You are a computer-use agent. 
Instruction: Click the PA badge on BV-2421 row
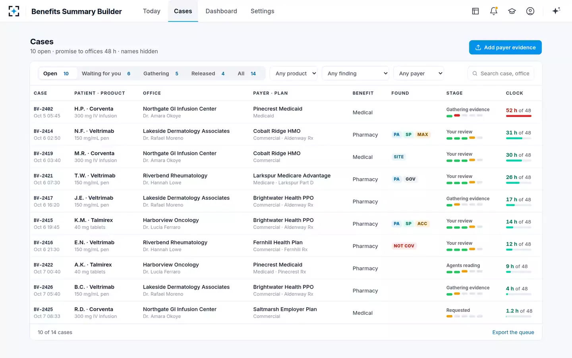point(396,179)
